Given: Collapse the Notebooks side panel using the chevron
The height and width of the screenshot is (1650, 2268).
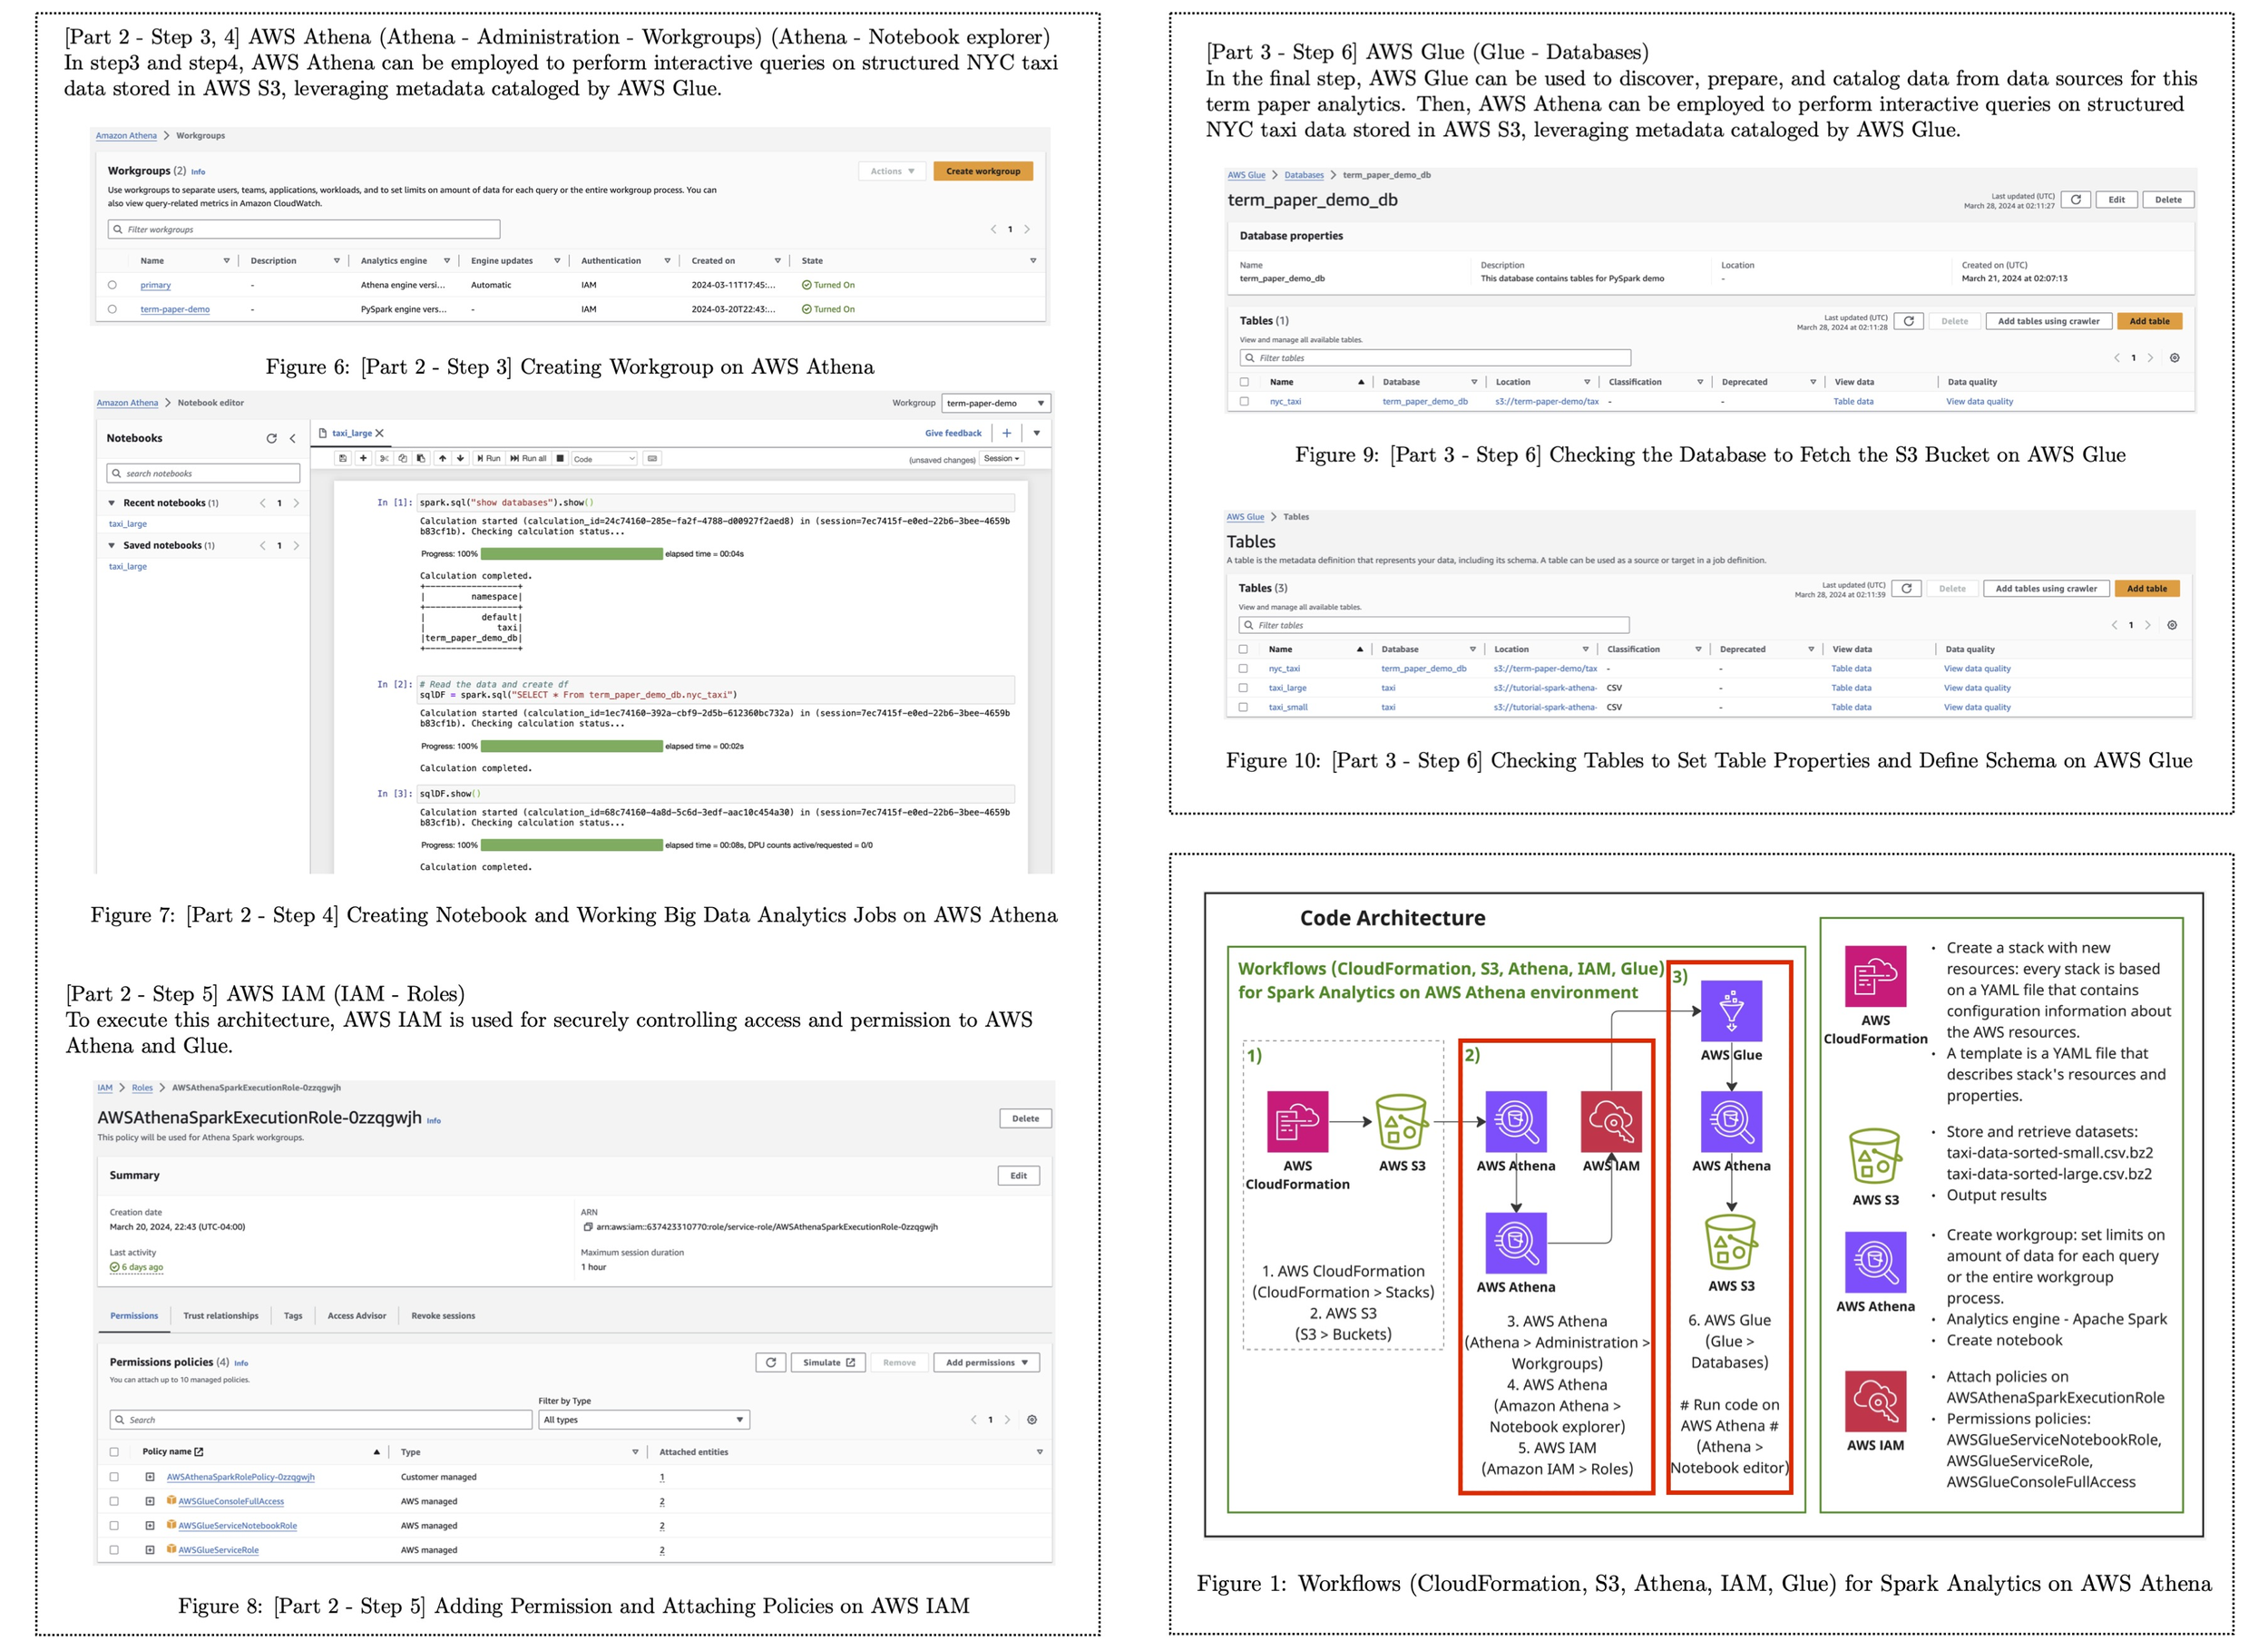Looking at the screenshot, I should 292,438.
